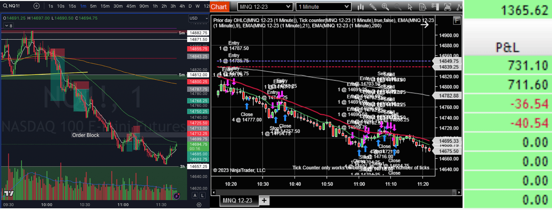Click the white return arrow on NinjaTrader chart
The height and width of the screenshot is (210, 552).
[425, 25]
